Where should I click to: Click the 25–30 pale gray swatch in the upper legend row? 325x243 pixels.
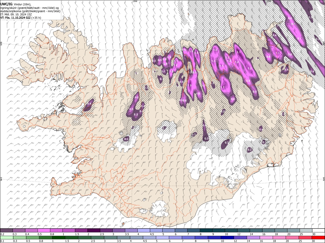tap(306, 230)
